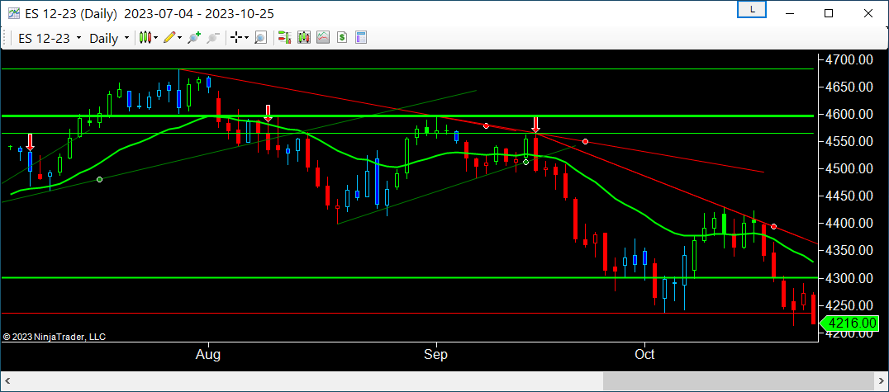The height and width of the screenshot is (392, 889).
Task: Click the L window link button
Action: click(752, 10)
